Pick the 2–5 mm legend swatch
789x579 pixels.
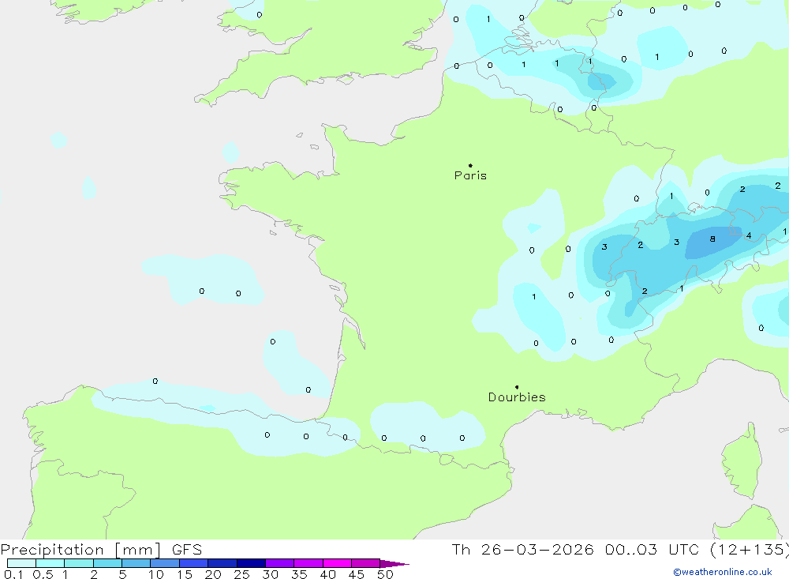[107, 563]
